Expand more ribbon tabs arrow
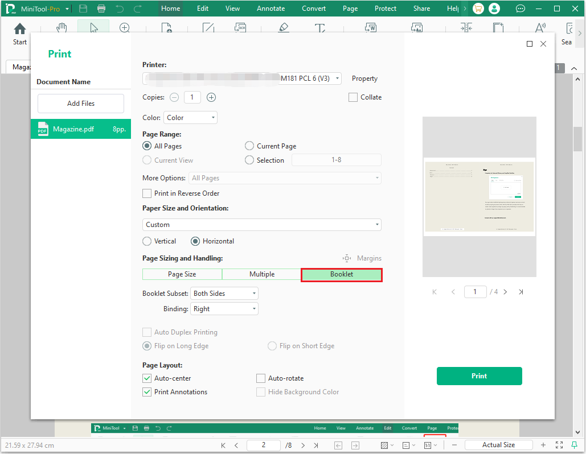The image size is (586, 454). tap(465, 8)
